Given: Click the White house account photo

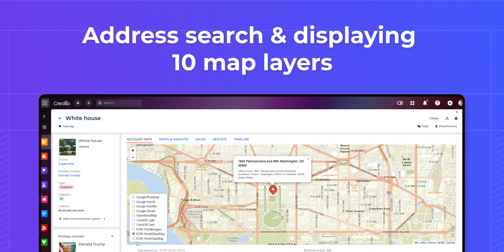Looking at the screenshot, I should (x=67, y=147).
